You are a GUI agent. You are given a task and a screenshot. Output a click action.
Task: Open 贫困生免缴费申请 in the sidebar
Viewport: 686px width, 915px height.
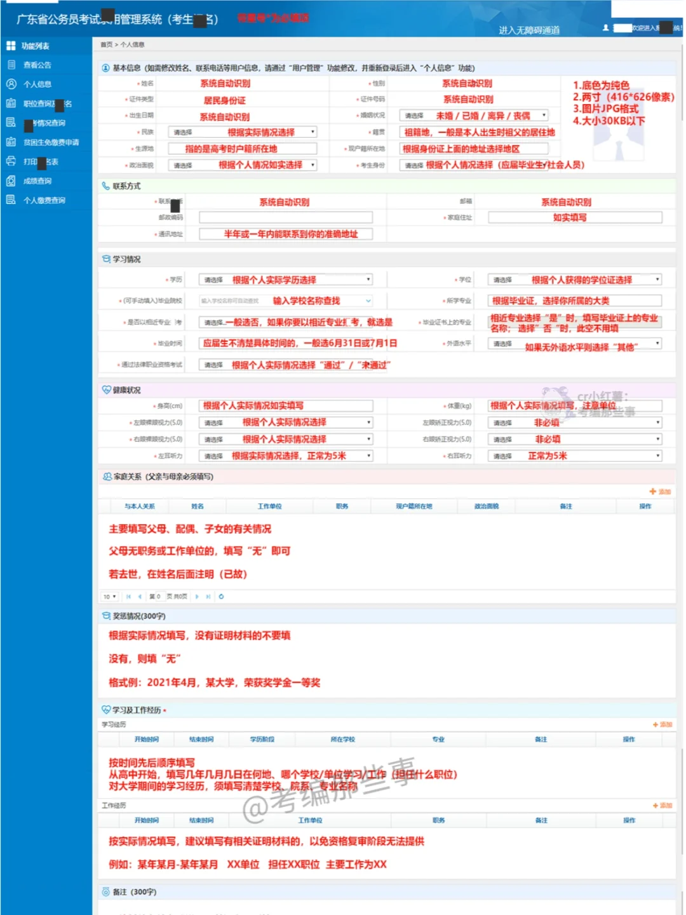click(x=51, y=142)
